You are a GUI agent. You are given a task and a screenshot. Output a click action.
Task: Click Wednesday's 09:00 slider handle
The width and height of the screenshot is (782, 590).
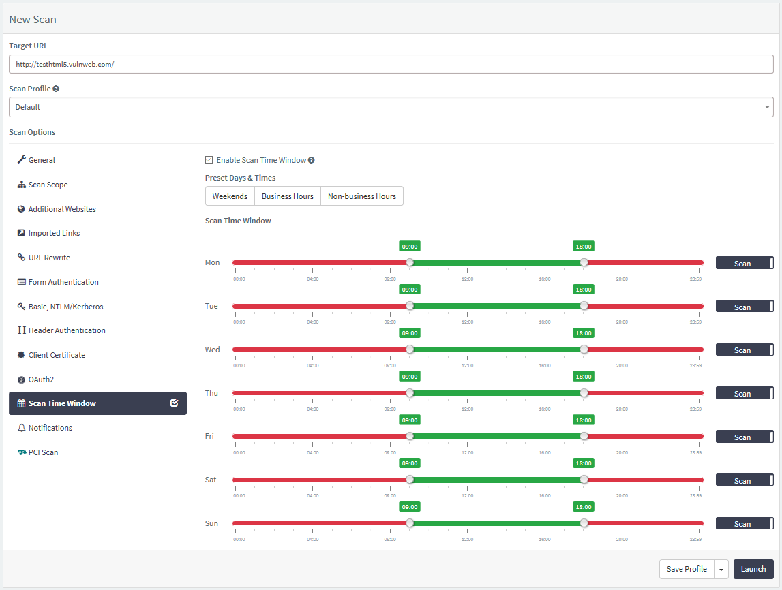[x=410, y=350]
